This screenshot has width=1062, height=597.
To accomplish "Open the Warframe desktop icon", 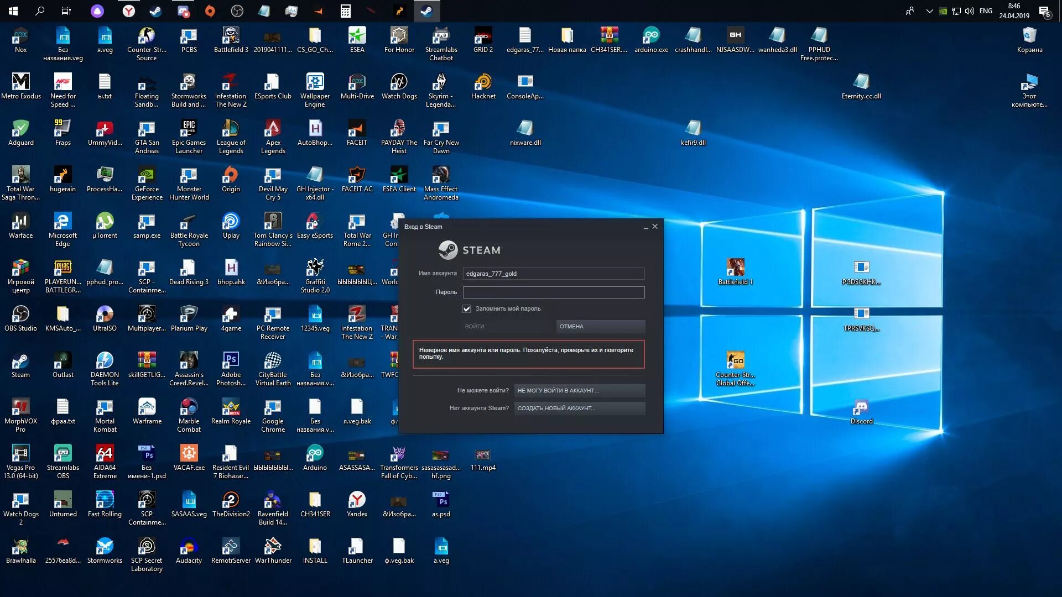I will 147,411.
